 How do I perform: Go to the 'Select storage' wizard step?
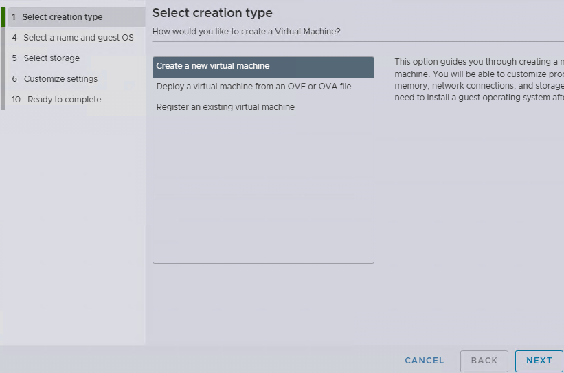(x=52, y=58)
